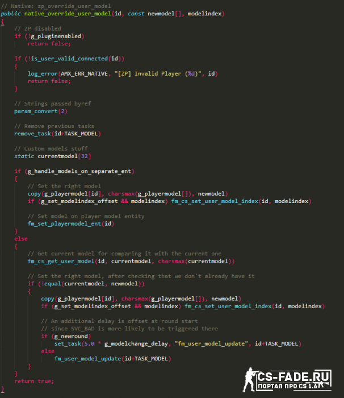Click the '// Strings passed byref' comment
This screenshot has width=344, height=398.
(x=52, y=103)
